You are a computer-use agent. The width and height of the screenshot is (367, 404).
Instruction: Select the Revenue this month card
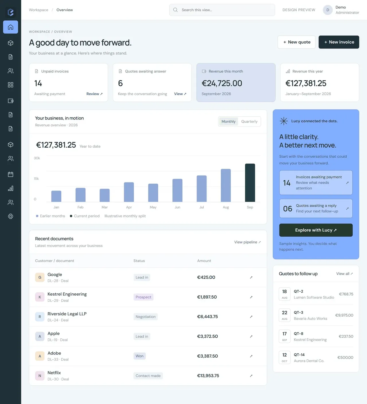point(236,83)
